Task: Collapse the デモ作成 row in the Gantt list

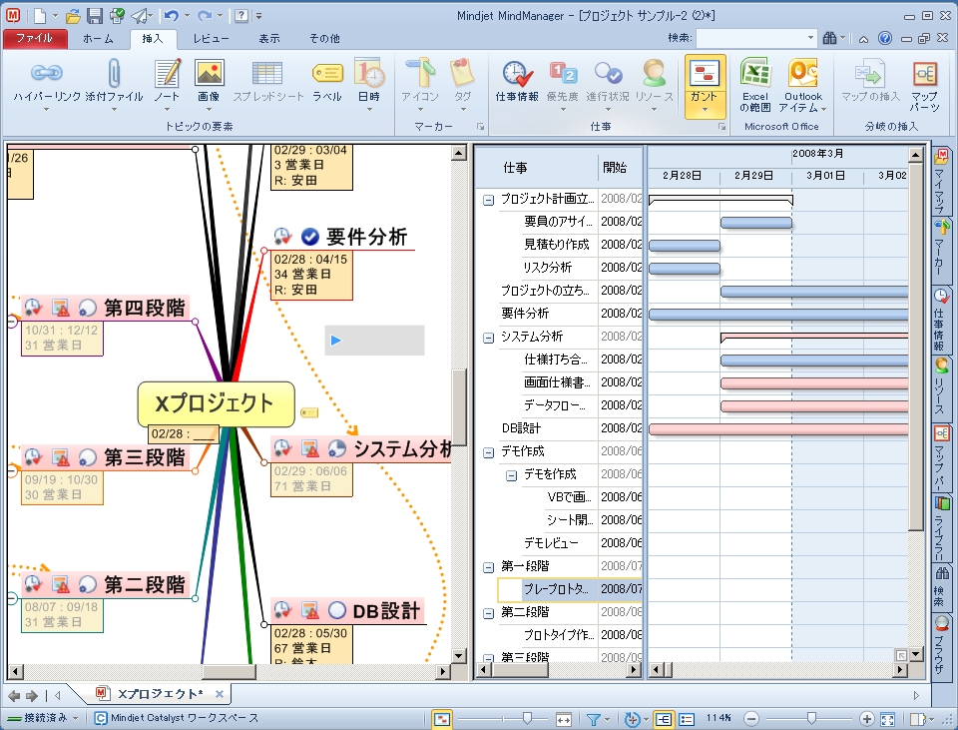Action: click(488, 452)
